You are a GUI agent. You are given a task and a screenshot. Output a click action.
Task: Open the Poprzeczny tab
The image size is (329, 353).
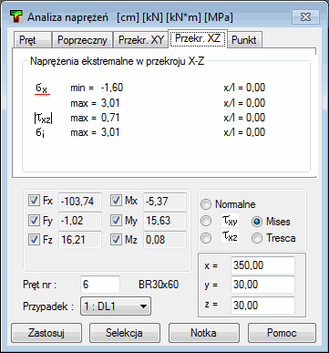[82, 40]
